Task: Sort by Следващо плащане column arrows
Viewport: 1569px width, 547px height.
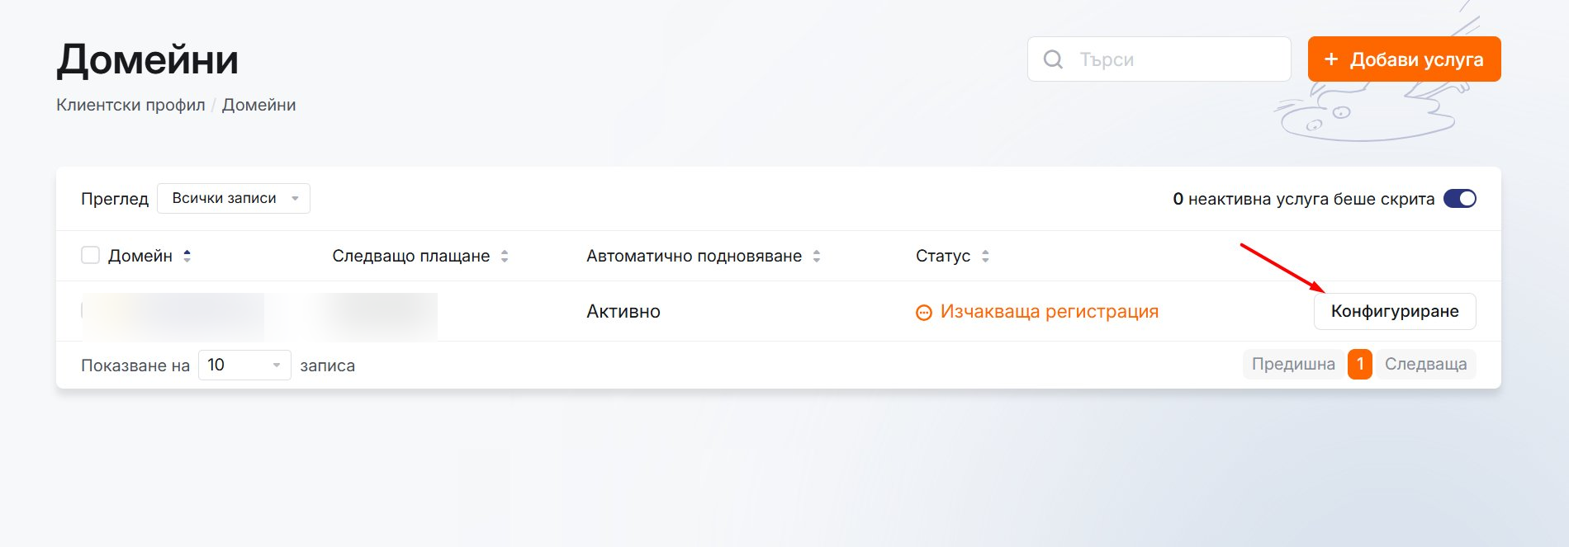Action: tap(505, 257)
